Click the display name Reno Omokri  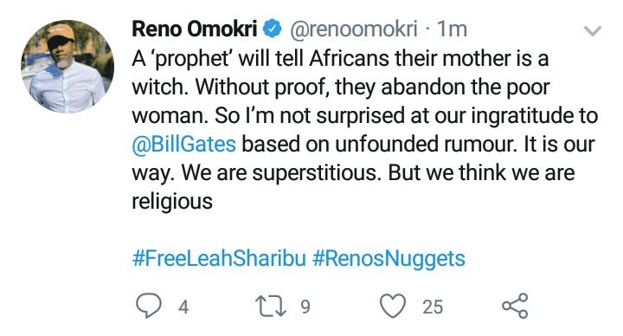point(195,29)
